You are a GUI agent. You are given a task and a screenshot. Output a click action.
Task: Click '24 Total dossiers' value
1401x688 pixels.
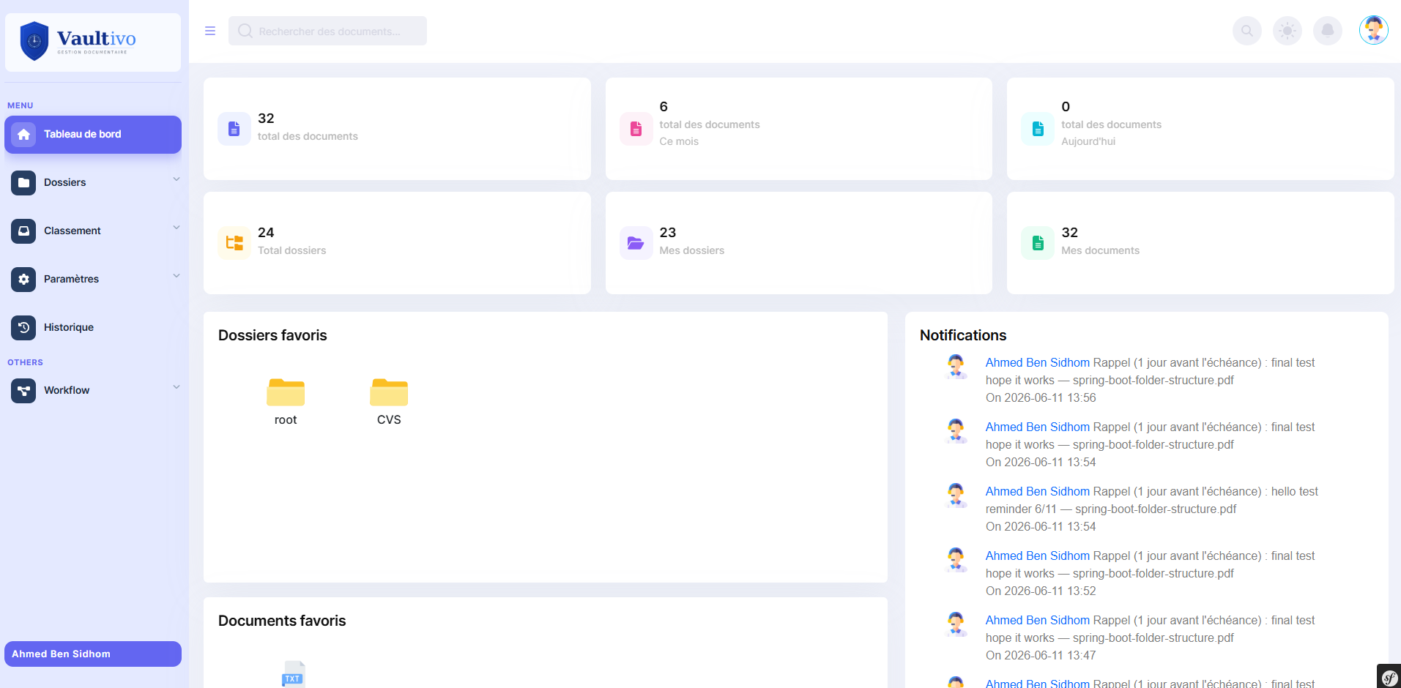click(266, 232)
